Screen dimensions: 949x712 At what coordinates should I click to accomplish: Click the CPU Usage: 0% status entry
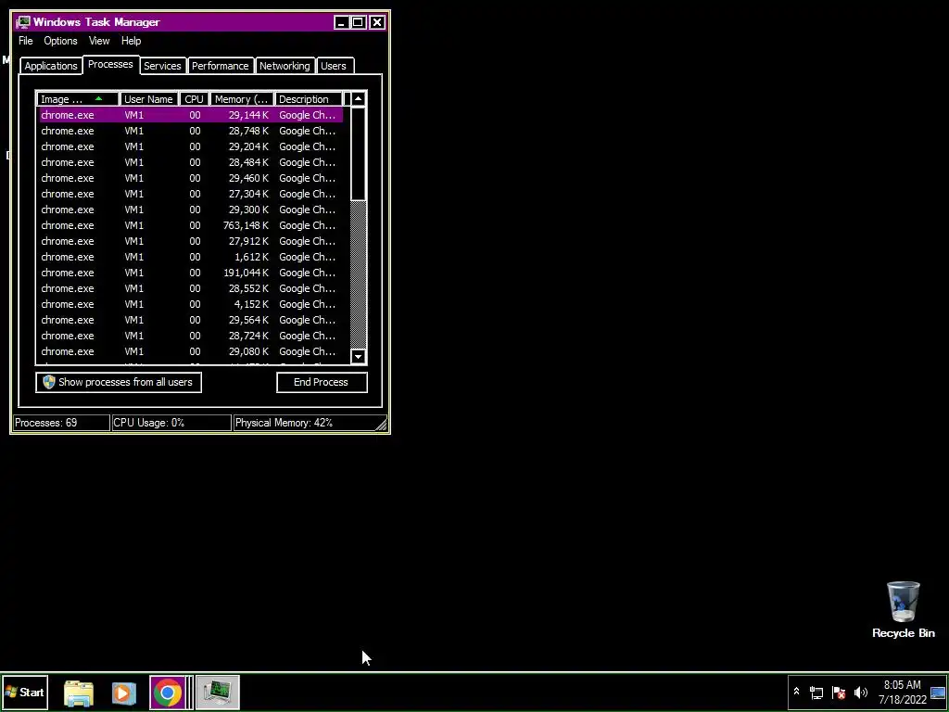[x=171, y=423]
